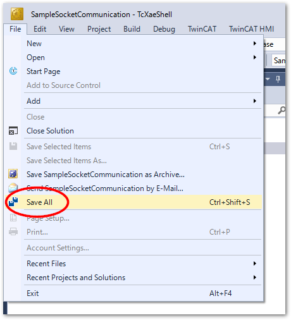Expand the Recent Files submenu arrow
The height and width of the screenshot is (320, 291).
point(255,264)
